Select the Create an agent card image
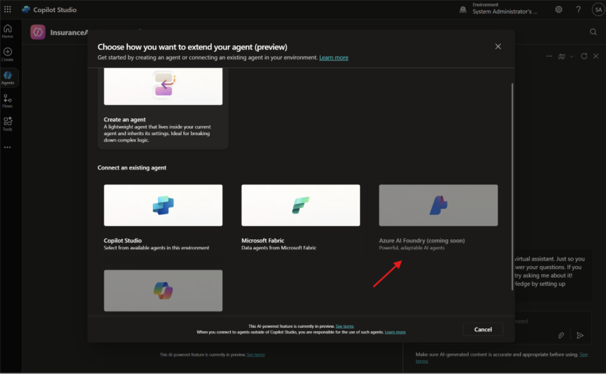This screenshot has width=606, height=374. pos(163,86)
